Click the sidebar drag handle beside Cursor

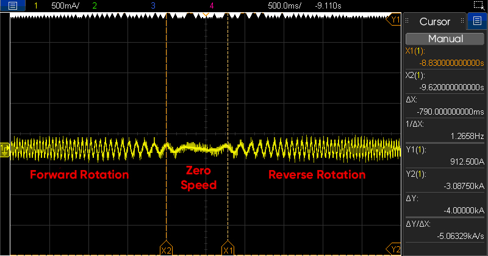click(x=408, y=22)
